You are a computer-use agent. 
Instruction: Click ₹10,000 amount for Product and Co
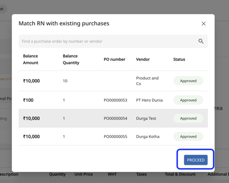point(32,81)
